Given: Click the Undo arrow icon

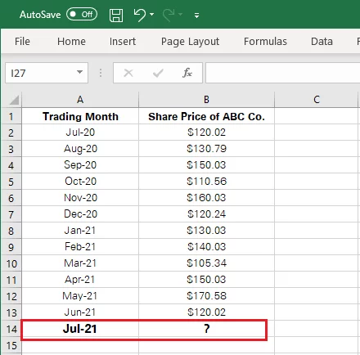Looking at the screenshot, I should click(x=140, y=15).
